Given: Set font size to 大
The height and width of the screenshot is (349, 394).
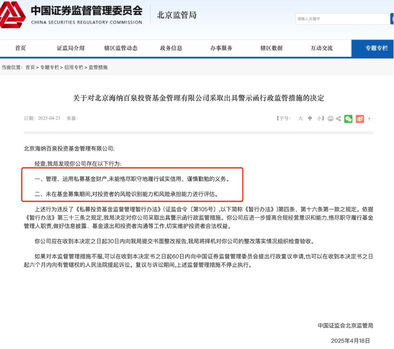Looking at the screenshot, I should (x=300, y=118).
